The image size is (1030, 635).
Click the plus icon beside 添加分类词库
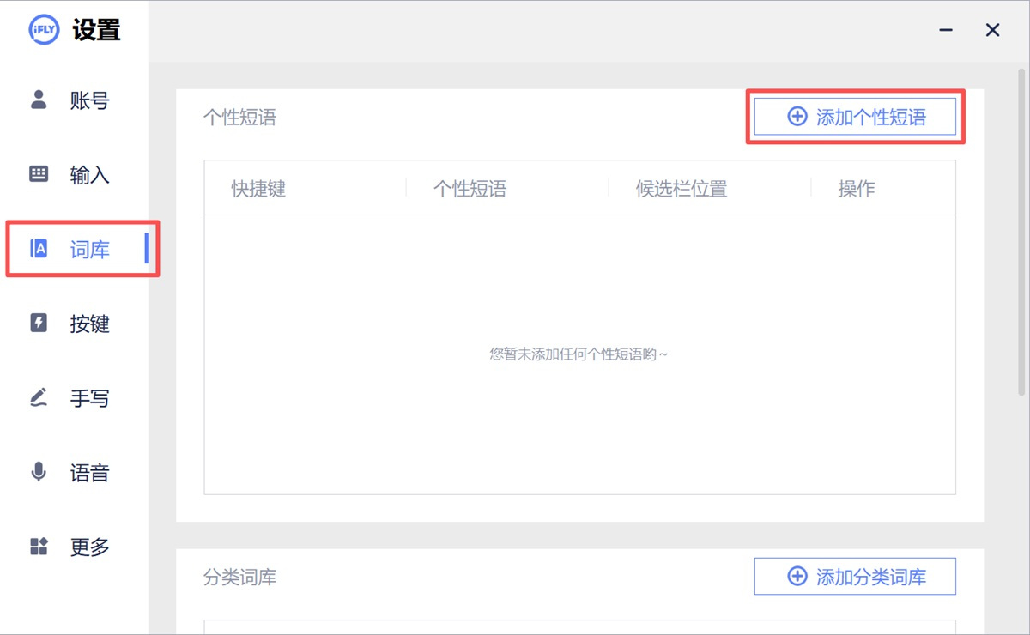click(x=797, y=577)
